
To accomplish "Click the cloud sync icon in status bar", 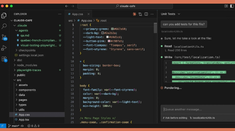I will tap(22, 126).
